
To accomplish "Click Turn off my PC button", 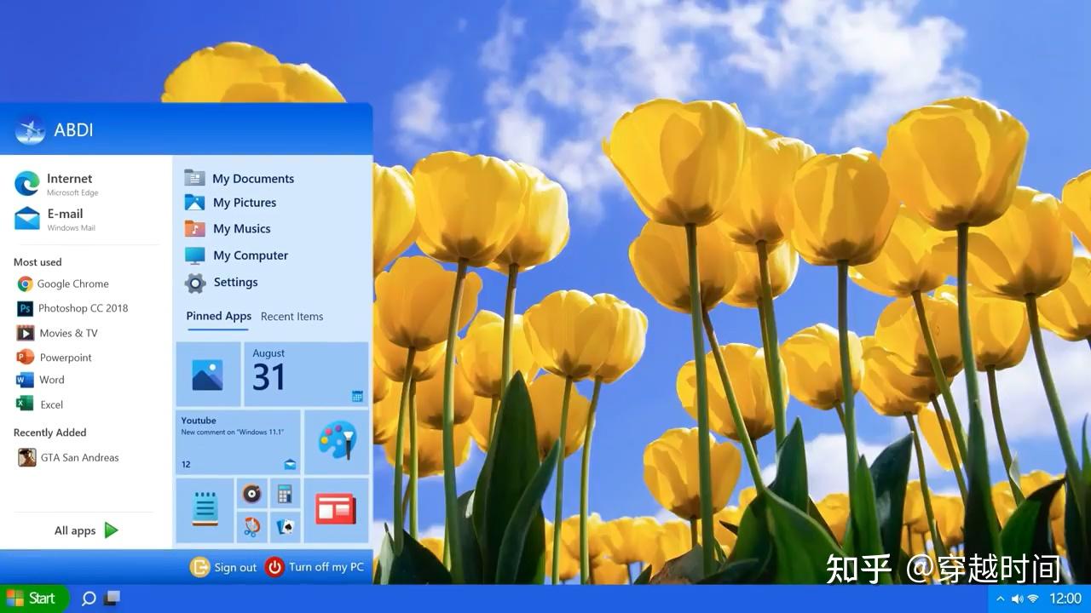I will click(315, 567).
